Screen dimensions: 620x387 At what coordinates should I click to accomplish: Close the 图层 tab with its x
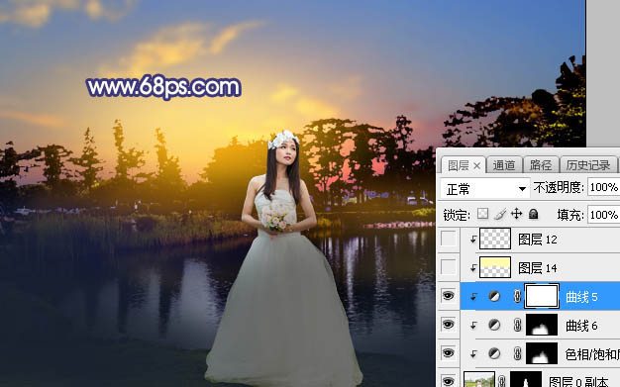click(476, 166)
